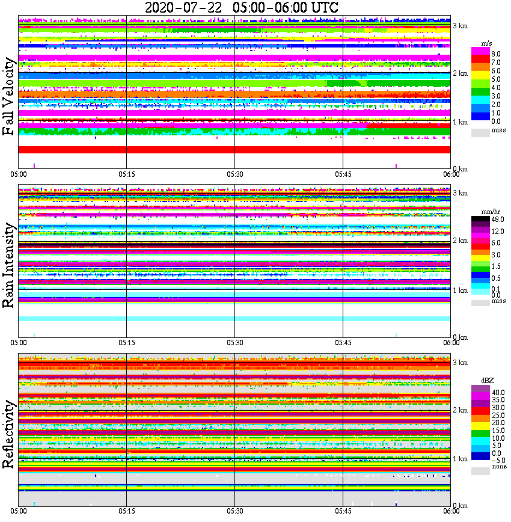Click the '8.0' value in the m/s legend
This screenshot has height=522, width=511.
[496, 54]
